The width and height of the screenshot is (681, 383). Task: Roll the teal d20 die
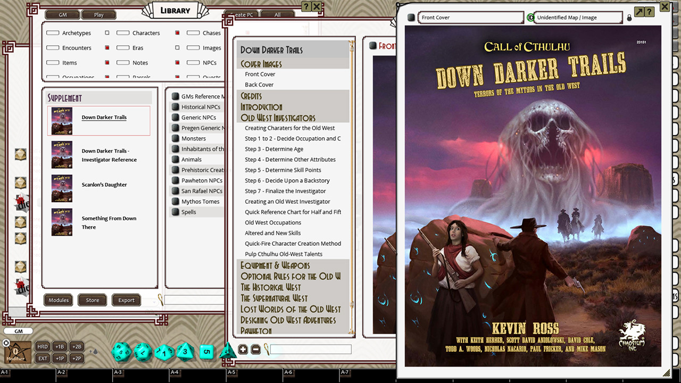pyautogui.click(x=122, y=352)
